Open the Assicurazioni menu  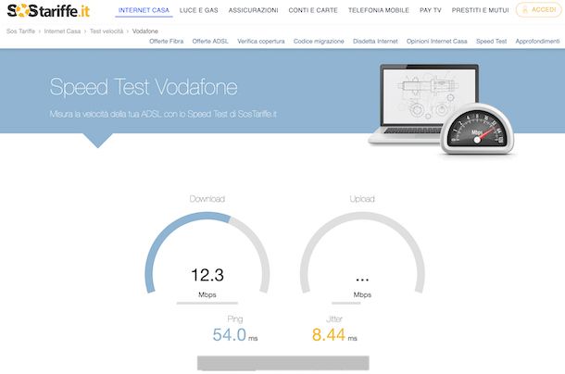[253, 10]
